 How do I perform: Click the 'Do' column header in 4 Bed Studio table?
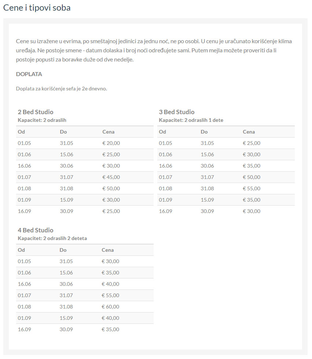pyautogui.click(x=63, y=250)
